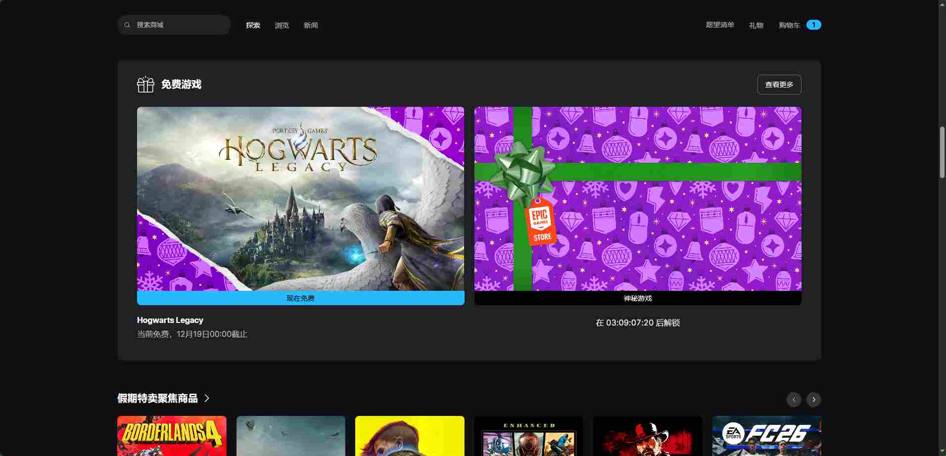This screenshot has height=456, width=946.
Task: Switch to the 新闻 tab
Action: [x=311, y=25]
